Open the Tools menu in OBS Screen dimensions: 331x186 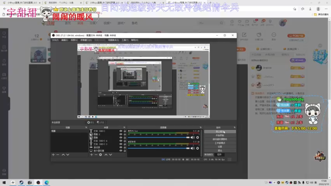125,40
